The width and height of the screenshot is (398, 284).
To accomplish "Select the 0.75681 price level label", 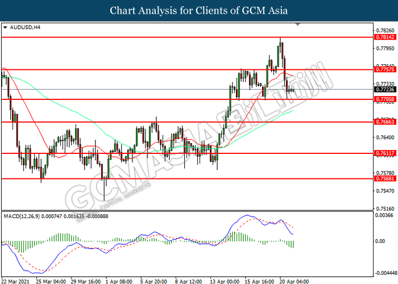I will pyautogui.click(x=385, y=178).
